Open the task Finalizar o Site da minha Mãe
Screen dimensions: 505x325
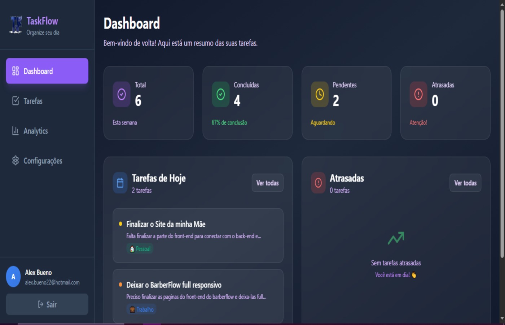click(x=165, y=224)
